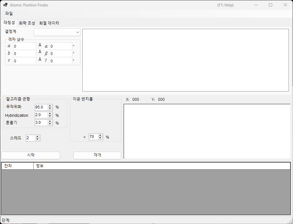Screen dimensions: 293x224
Task: Increase the 스레드 count
Action: (38, 137)
